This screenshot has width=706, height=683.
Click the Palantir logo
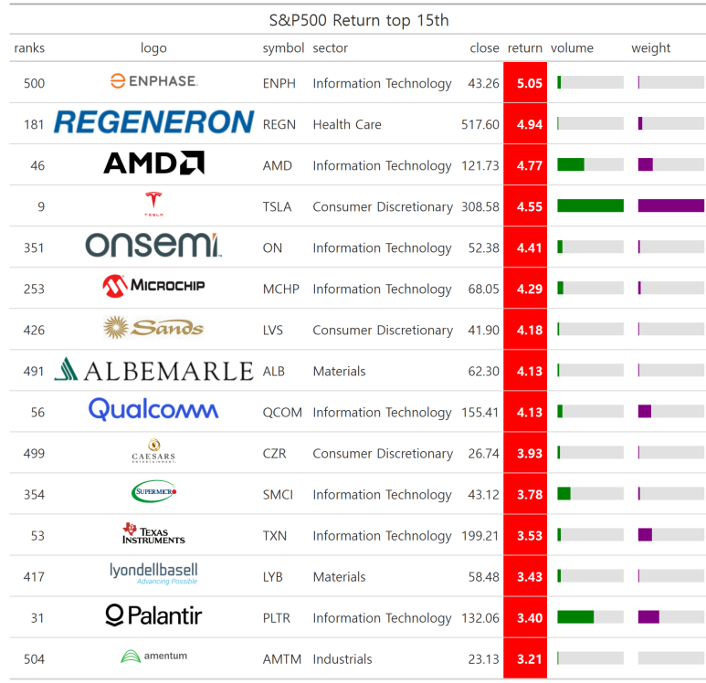(x=153, y=615)
